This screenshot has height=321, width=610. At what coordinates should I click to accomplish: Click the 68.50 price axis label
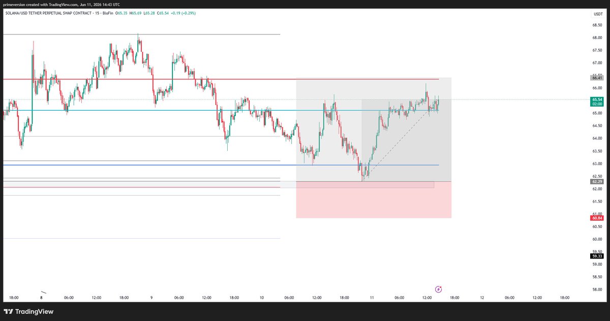tap(597, 25)
